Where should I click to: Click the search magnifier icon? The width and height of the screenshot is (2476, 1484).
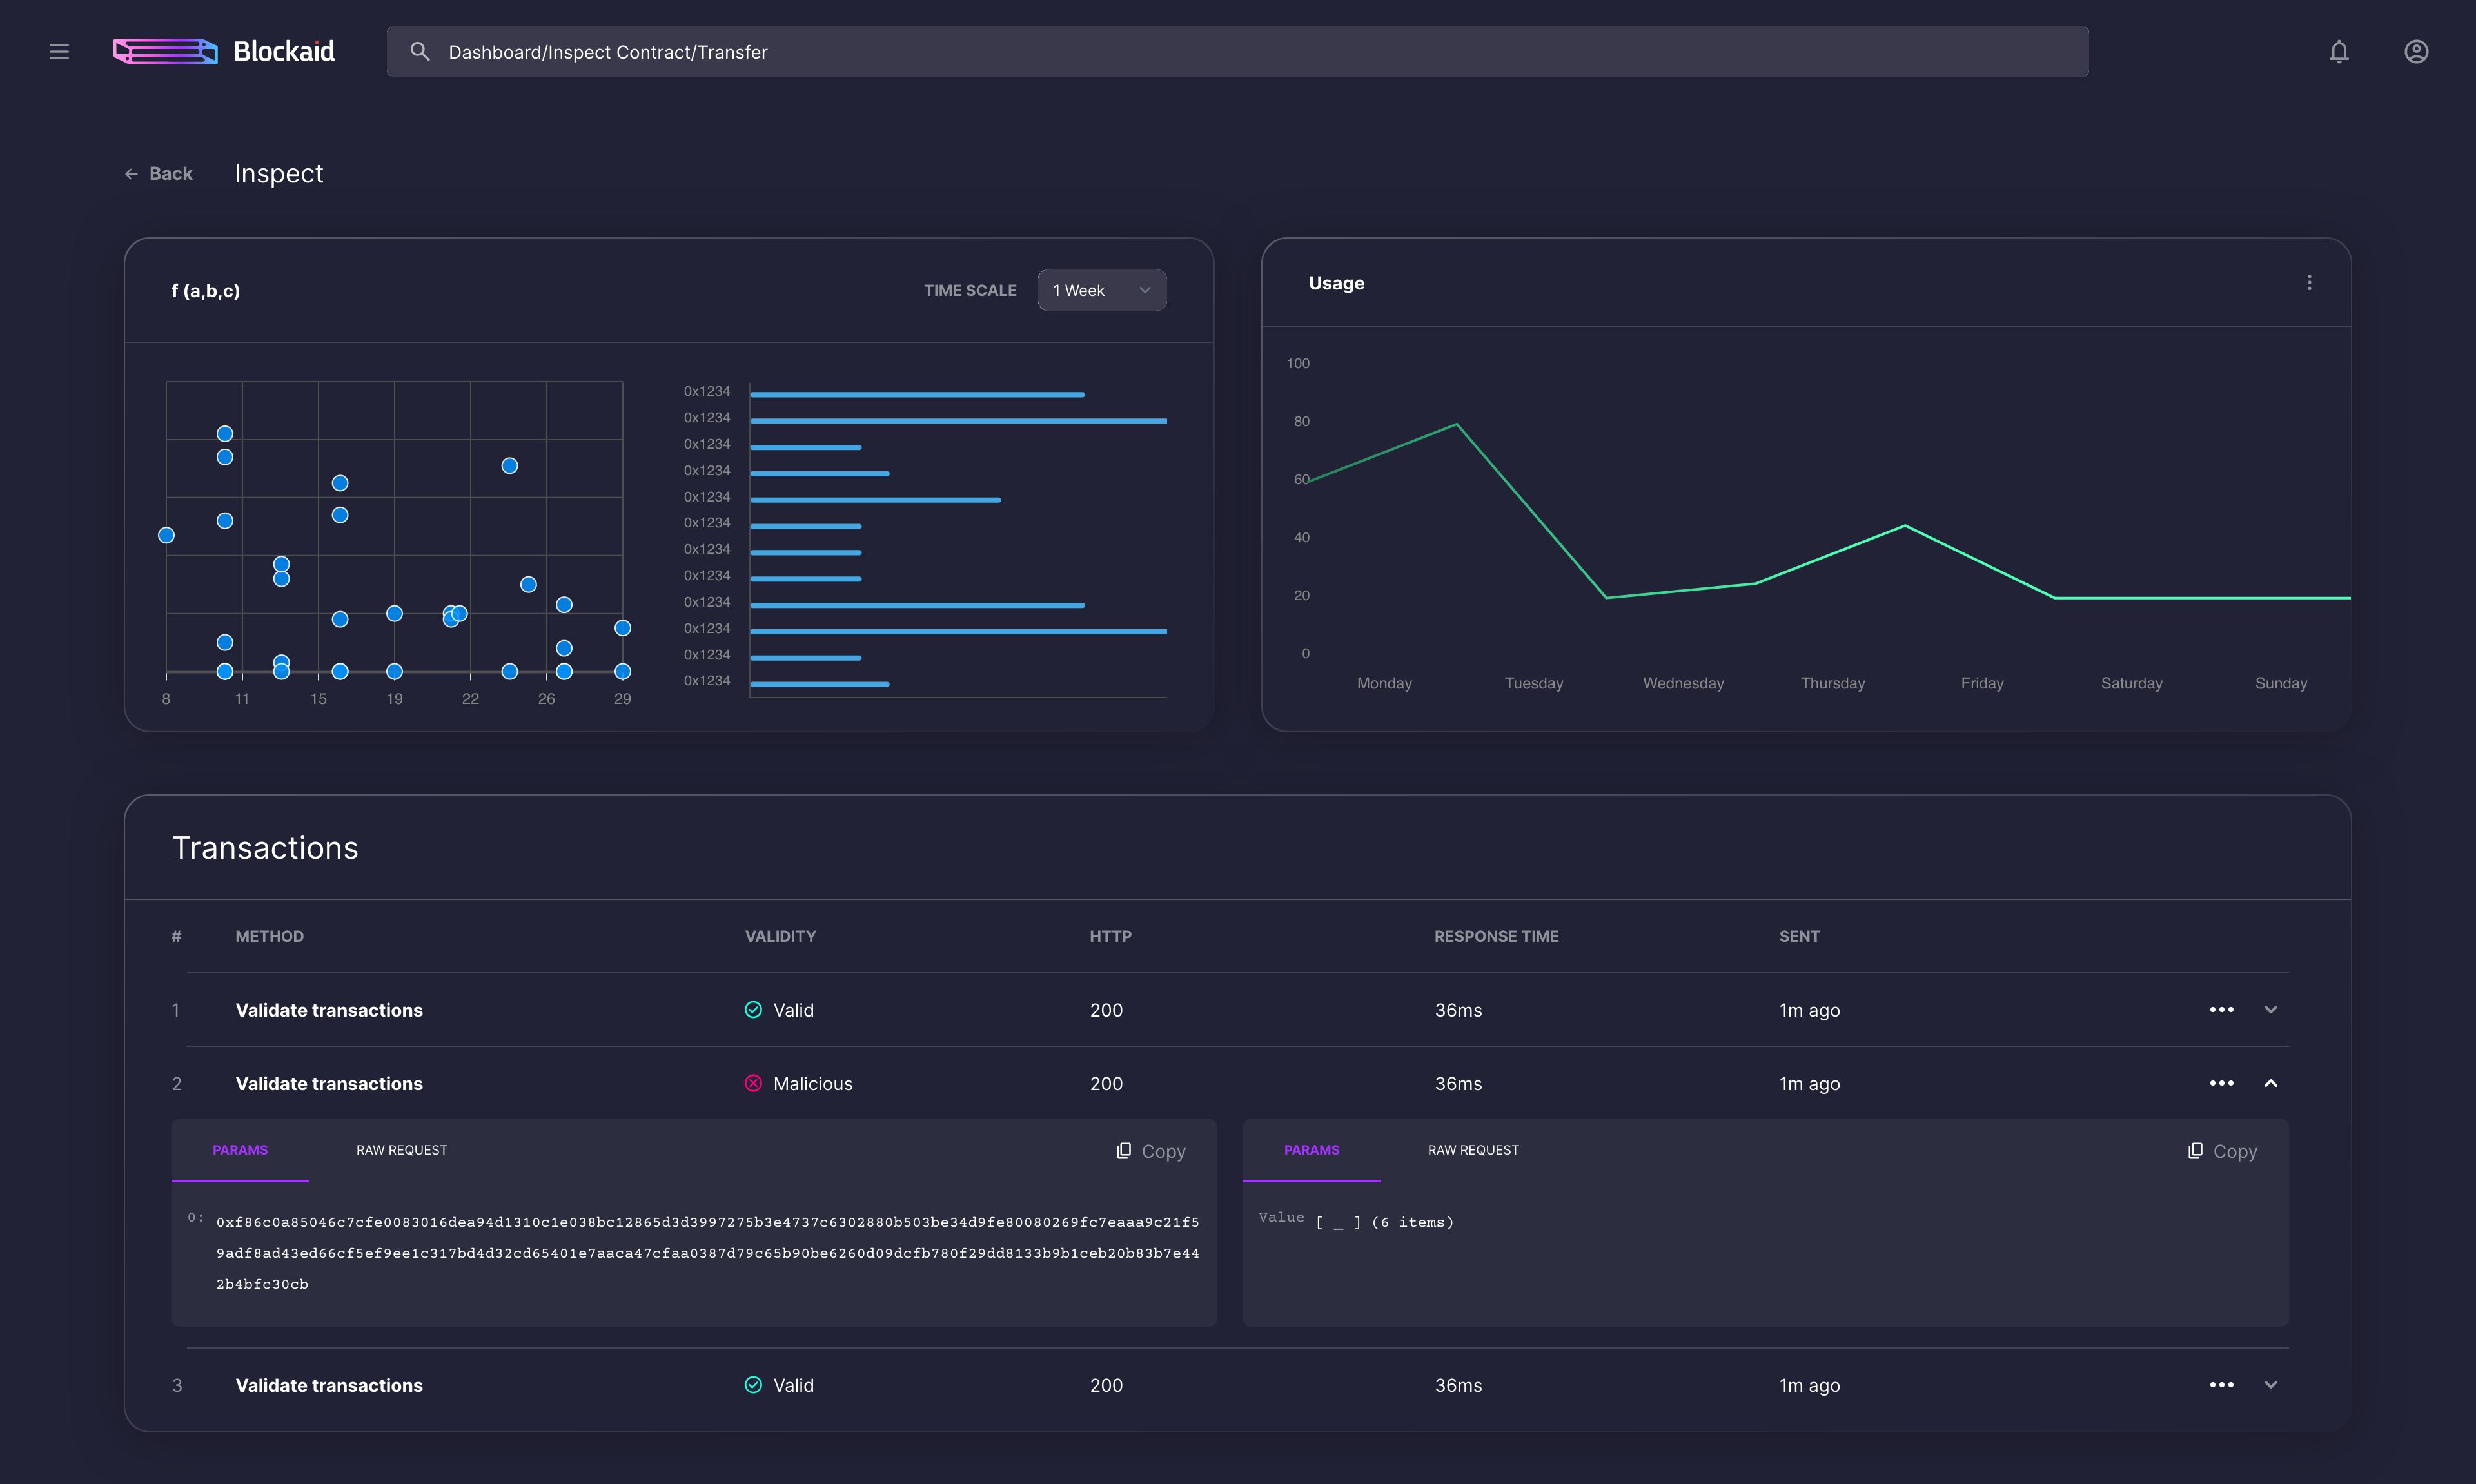pos(420,52)
